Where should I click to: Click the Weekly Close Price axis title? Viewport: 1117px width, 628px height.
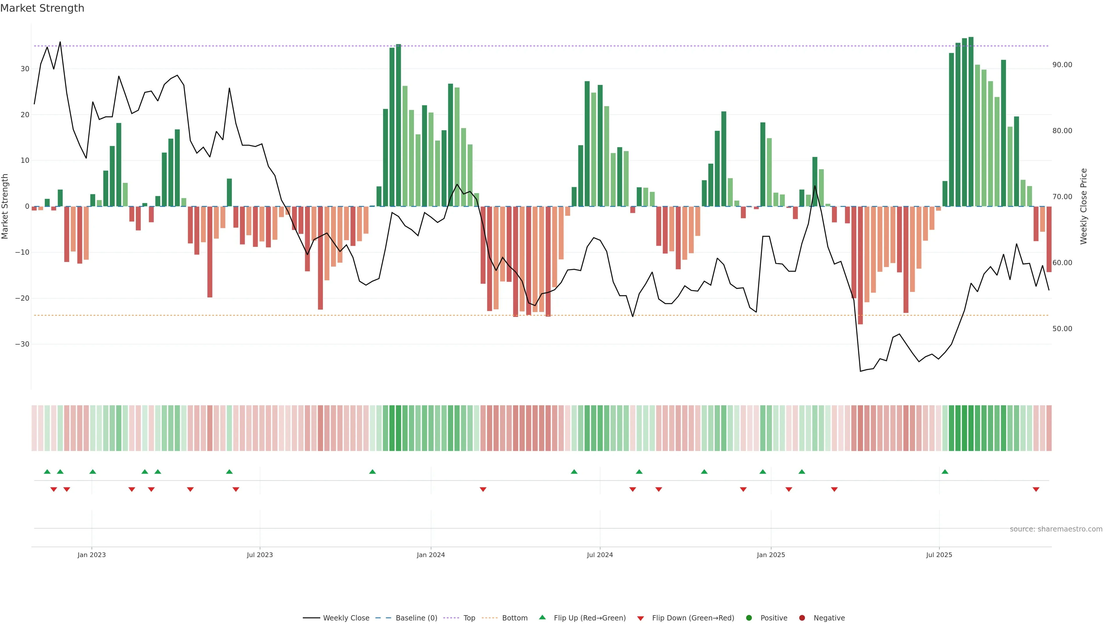(x=1084, y=206)
